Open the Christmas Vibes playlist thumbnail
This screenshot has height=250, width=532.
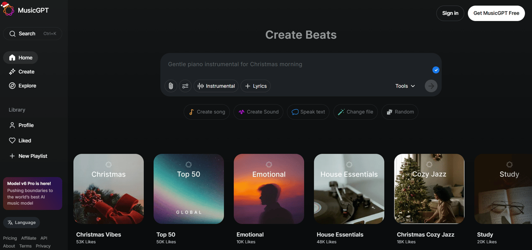(108, 189)
